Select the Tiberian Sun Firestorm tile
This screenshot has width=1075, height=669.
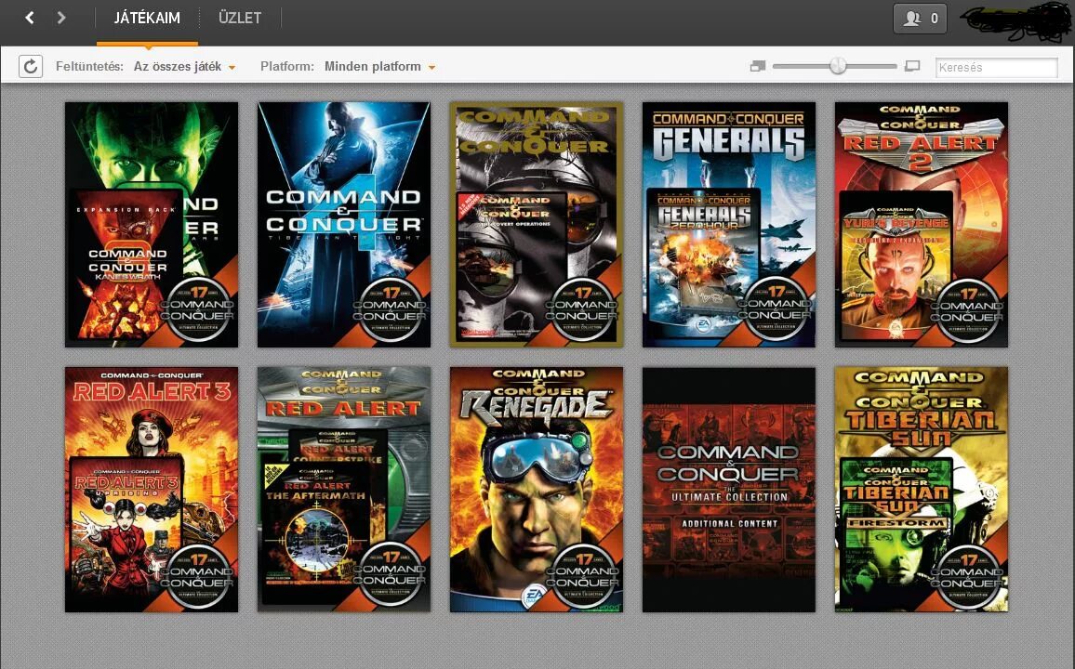coord(922,490)
